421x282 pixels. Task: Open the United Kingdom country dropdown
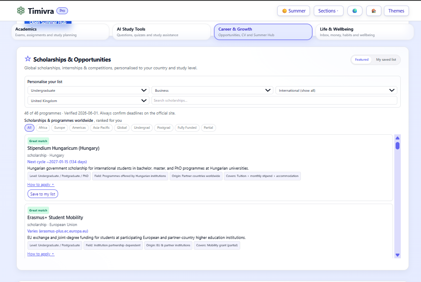click(x=88, y=101)
